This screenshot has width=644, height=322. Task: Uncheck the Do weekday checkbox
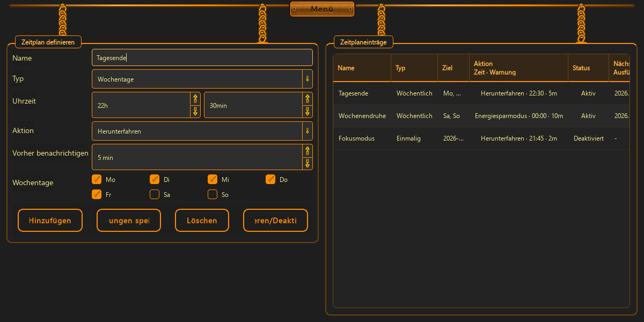pos(270,179)
